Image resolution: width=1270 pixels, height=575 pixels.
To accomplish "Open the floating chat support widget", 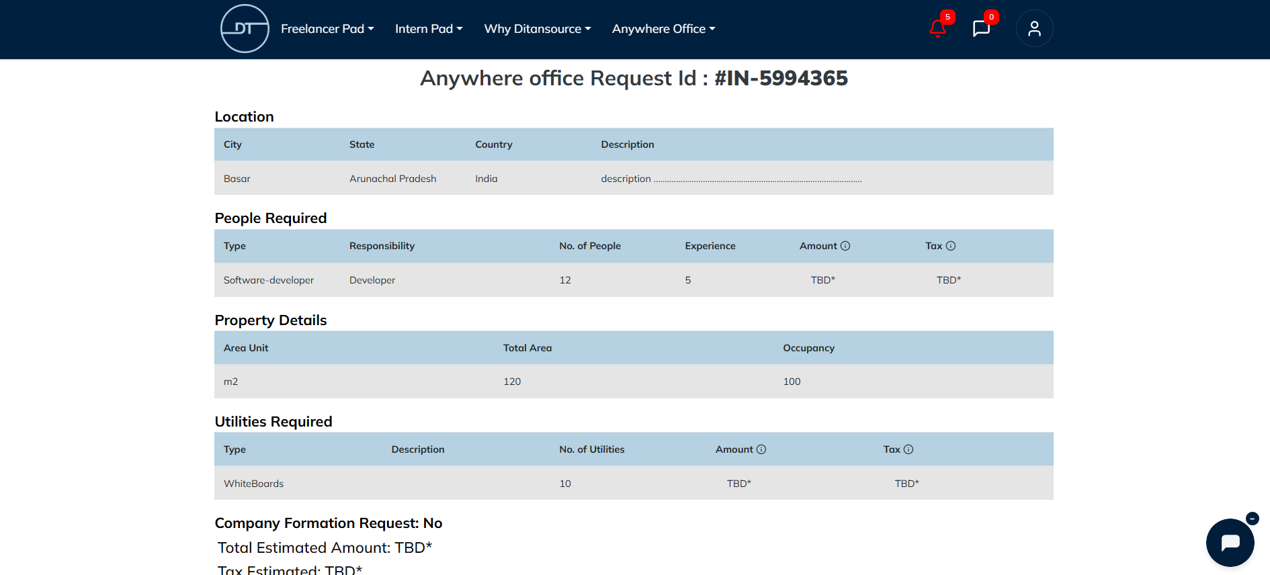I will coord(1230,543).
